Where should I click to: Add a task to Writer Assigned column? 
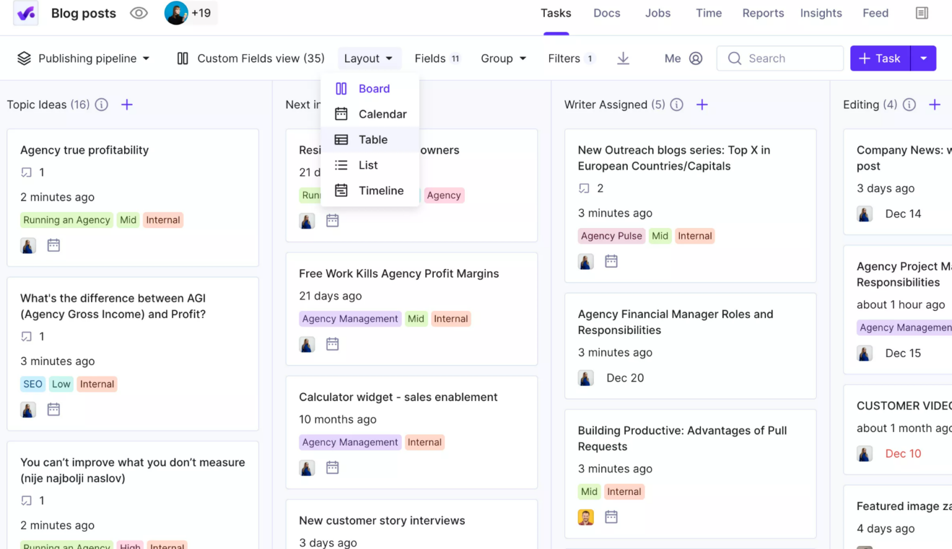702,105
